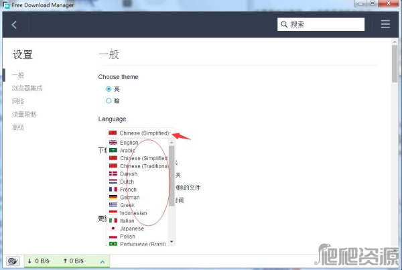Choose Chinese (Simplified) list entry
402x270 pixels.
tap(137, 158)
